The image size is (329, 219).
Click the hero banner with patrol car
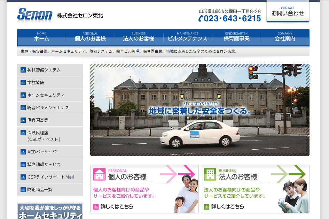click(x=199, y=110)
